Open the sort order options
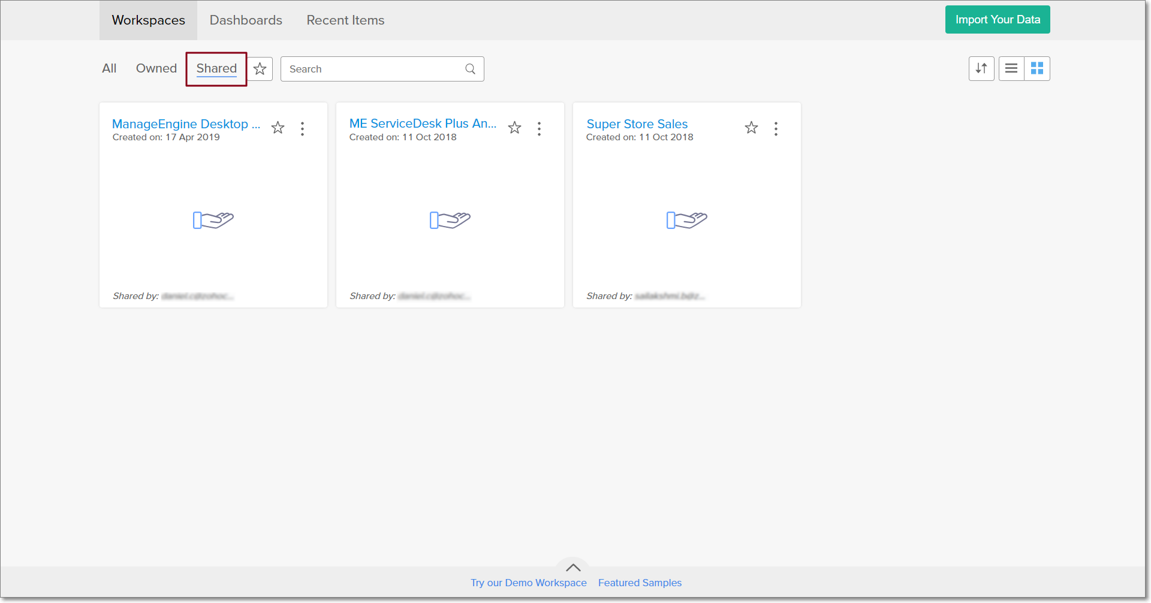This screenshot has height=603, width=1151. coord(981,68)
